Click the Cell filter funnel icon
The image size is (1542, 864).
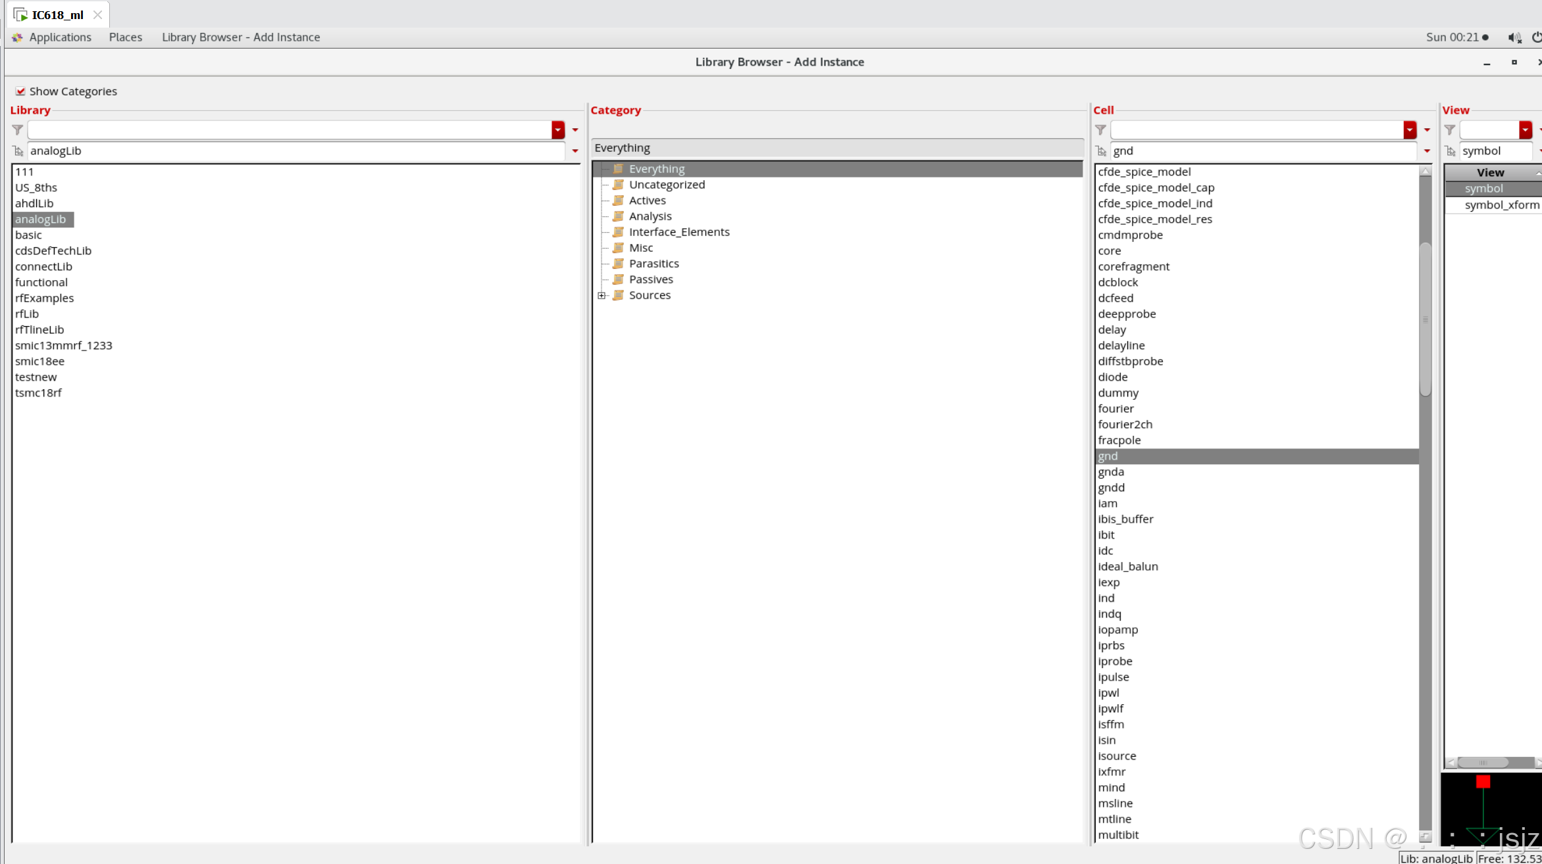tap(1100, 130)
